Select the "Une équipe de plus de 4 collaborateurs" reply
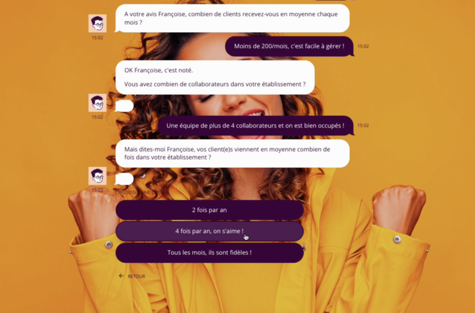 [x=256, y=126]
